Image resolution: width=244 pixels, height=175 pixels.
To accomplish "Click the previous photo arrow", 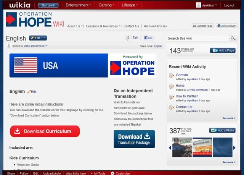I will pos(170,148).
